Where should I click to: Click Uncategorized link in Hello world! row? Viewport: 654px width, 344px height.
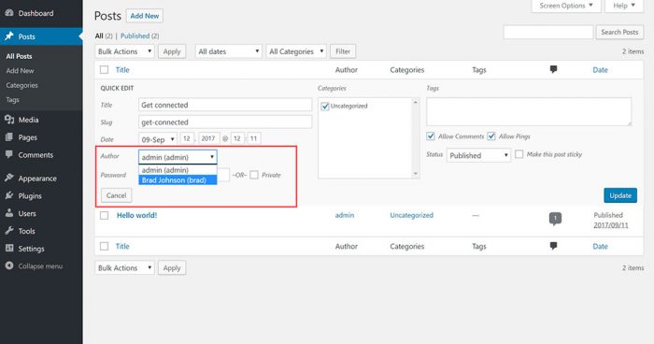(x=412, y=215)
